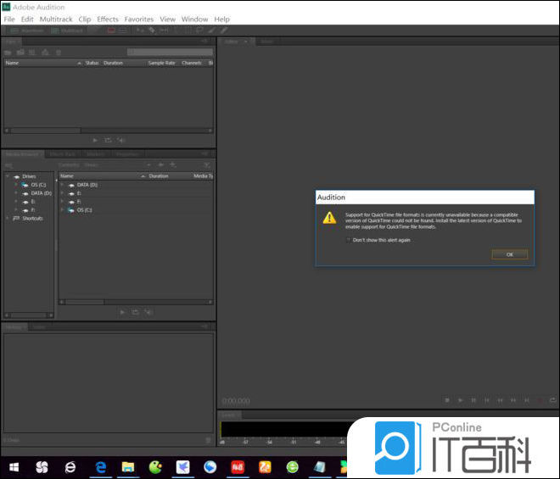Click the Files panel search field

pyautogui.click(x=168, y=52)
